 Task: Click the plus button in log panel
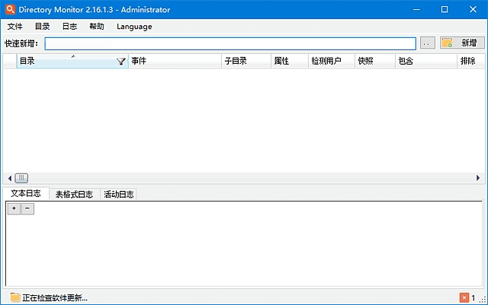[x=14, y=208]
